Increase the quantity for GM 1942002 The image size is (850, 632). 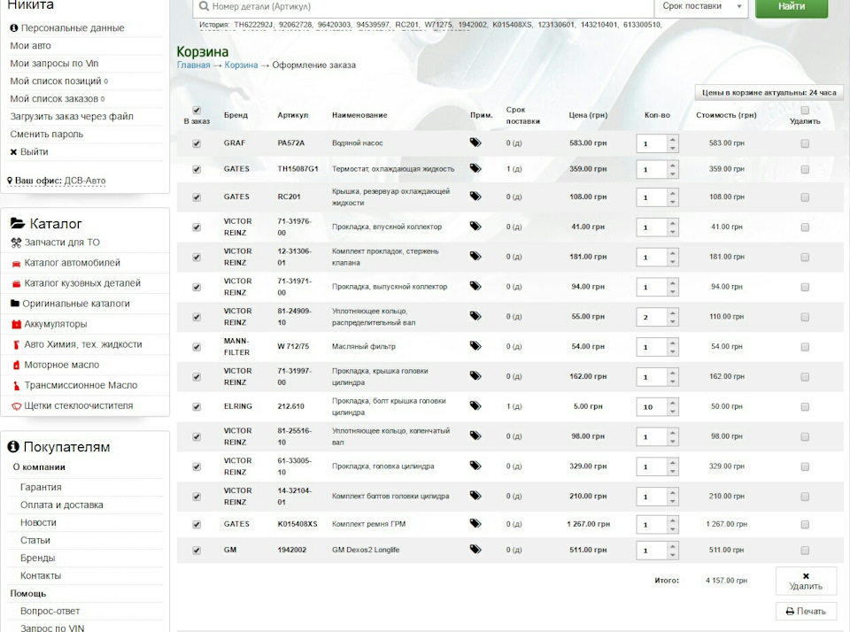(672, 546)
